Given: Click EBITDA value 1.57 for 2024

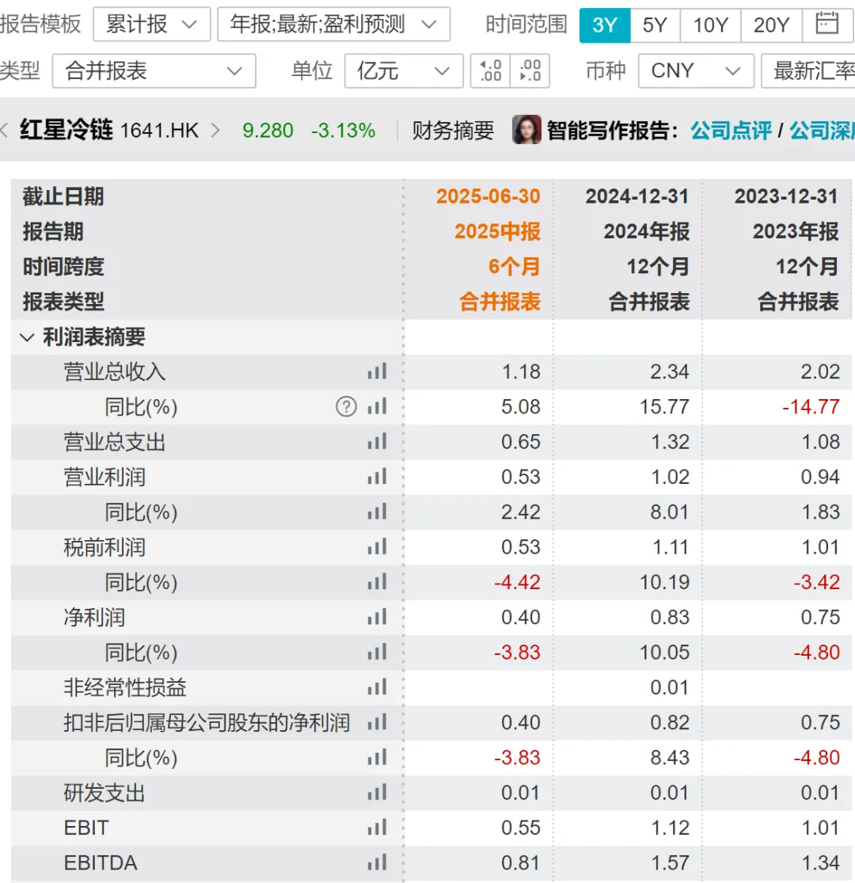Looking at the screenshot, I should coord(669,862).
